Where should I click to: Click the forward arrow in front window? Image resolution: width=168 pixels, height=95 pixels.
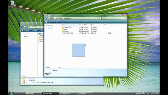click(49, 18)
